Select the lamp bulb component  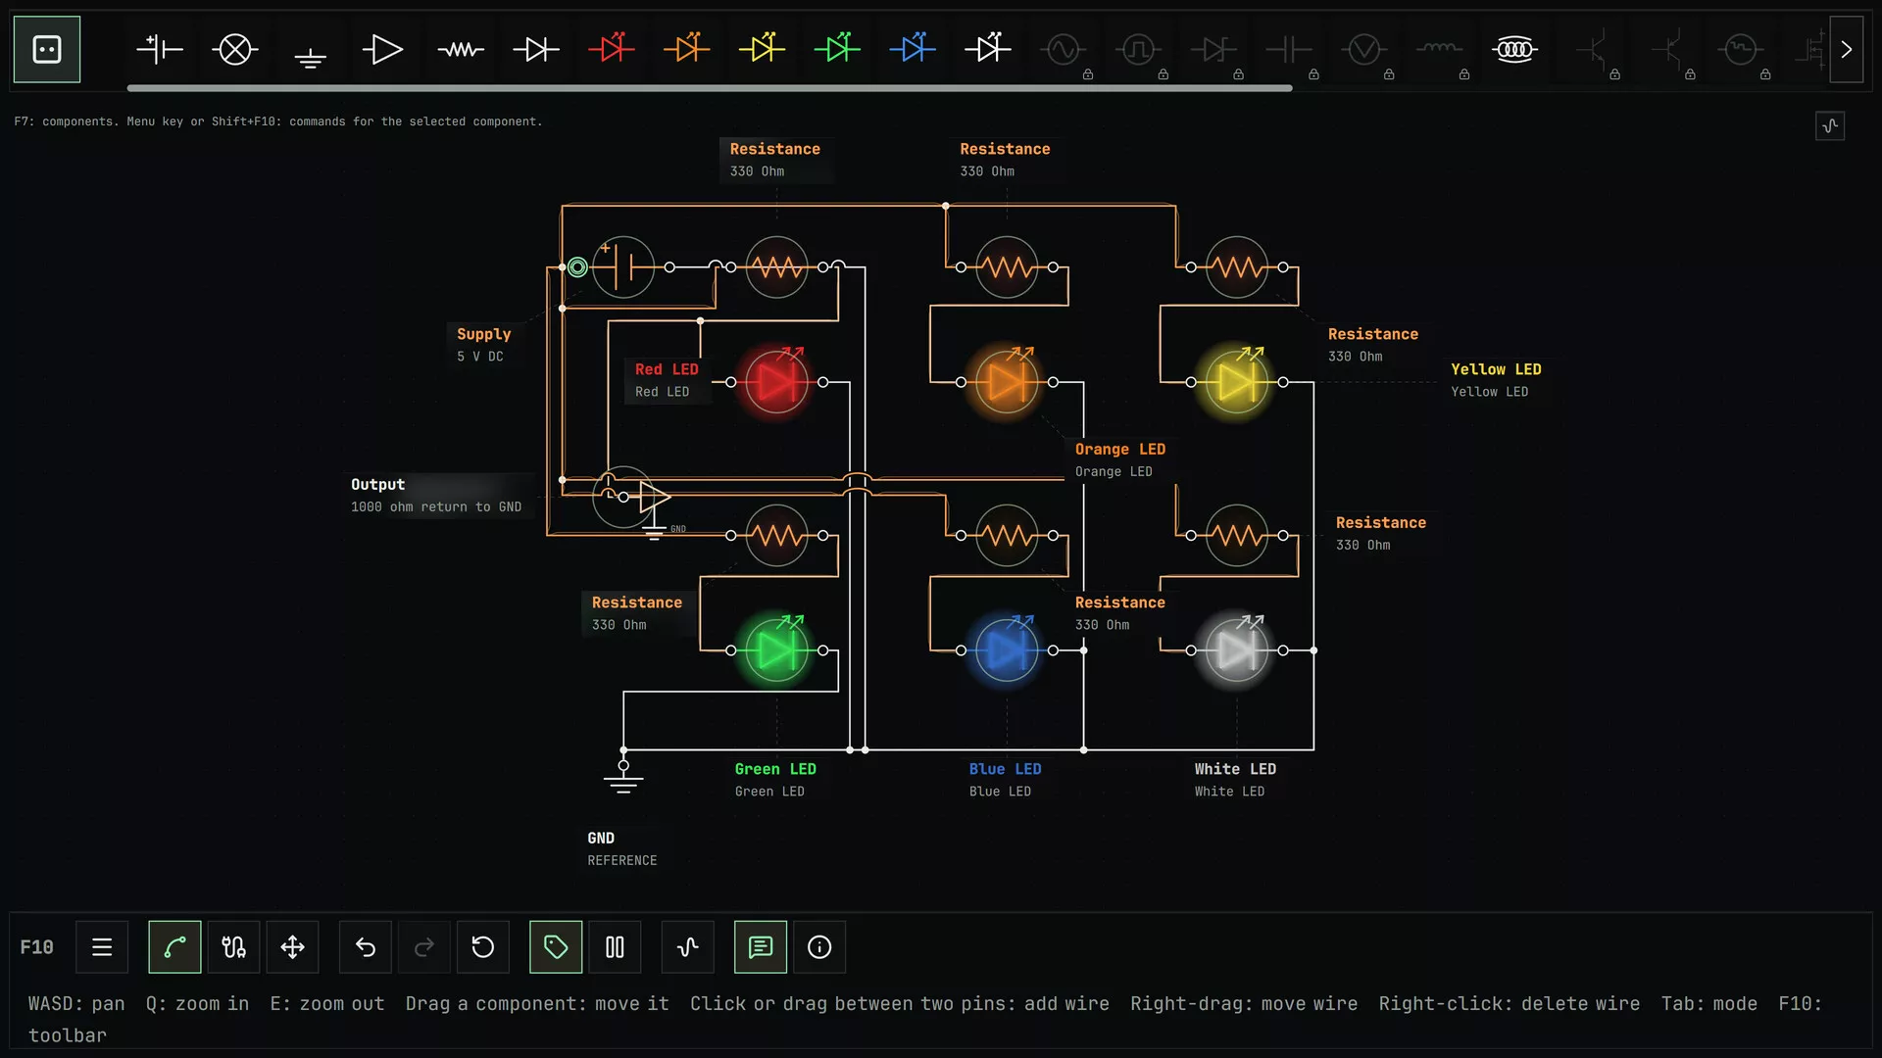pyautogui.click(x=235, y=49)
